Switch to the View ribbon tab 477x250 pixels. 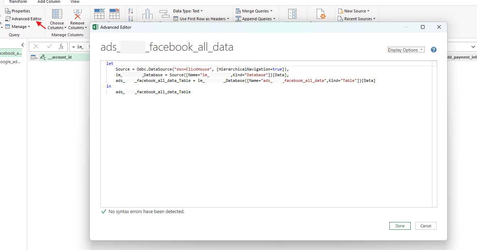[x=75, y=2]
